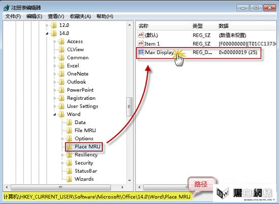Image resolution: width=279 pixels, height=204 pixels.
Task: Select the StatusBar key label
Action: [x=86, y=171]
